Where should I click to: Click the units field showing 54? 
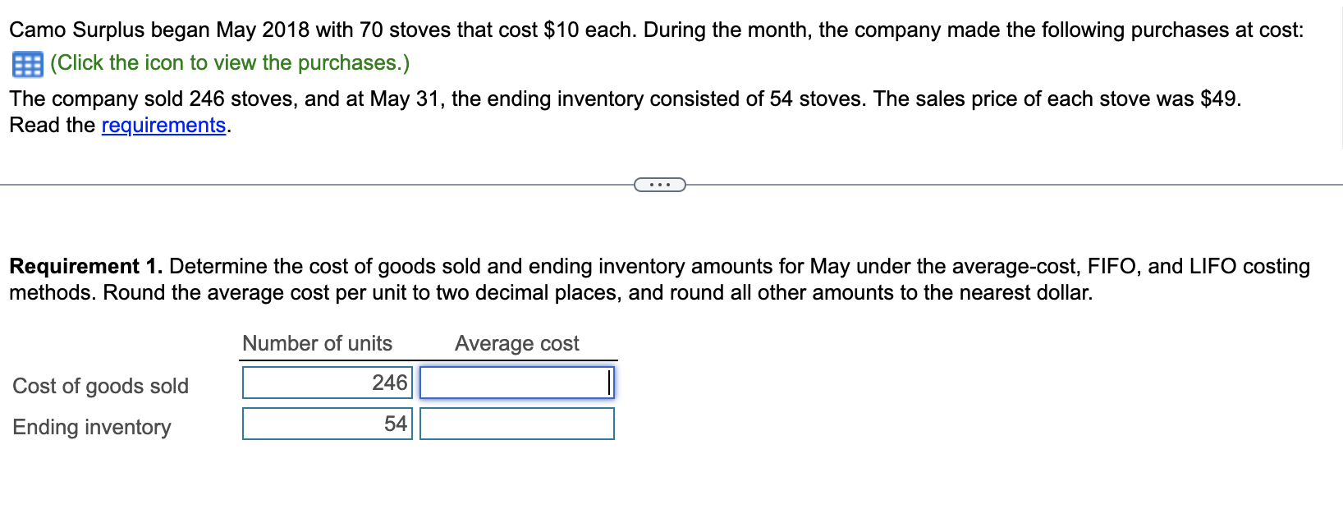[327, 423]
